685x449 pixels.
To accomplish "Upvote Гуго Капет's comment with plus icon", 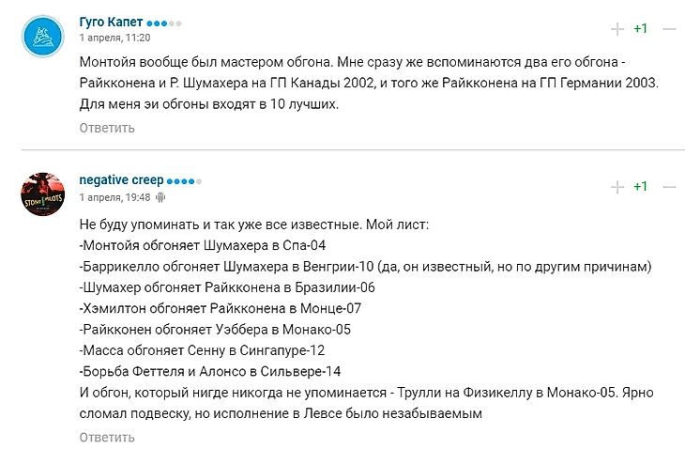I will [617, 29].
